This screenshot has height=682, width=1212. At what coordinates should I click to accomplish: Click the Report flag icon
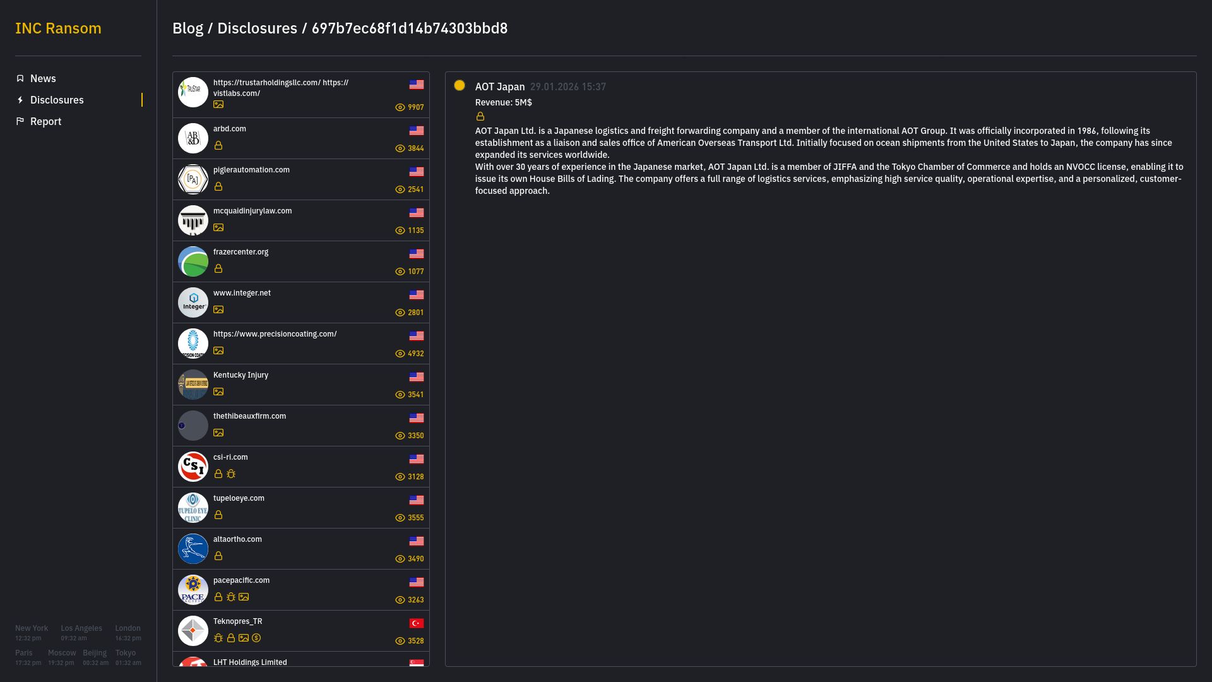pyautogui.click(x=20, y=121)
